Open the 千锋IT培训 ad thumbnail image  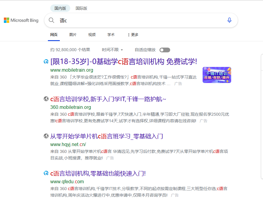click(x=217, y=75)
